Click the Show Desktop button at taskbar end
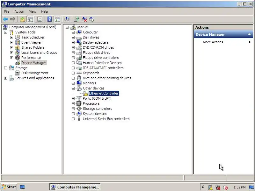The width and height of the screenshot is (255, 191). (251, 187)
